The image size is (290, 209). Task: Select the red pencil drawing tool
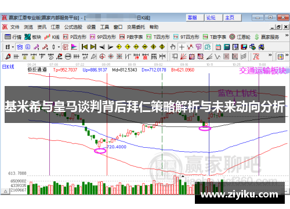pos(8,57)
